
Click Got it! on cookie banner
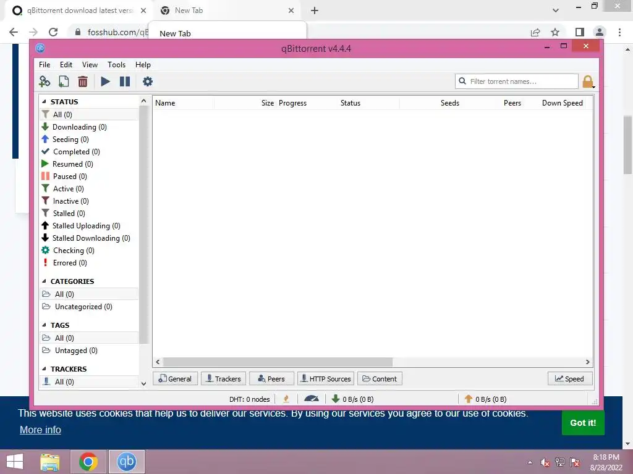pyautogui.click(x=583, y=423)
